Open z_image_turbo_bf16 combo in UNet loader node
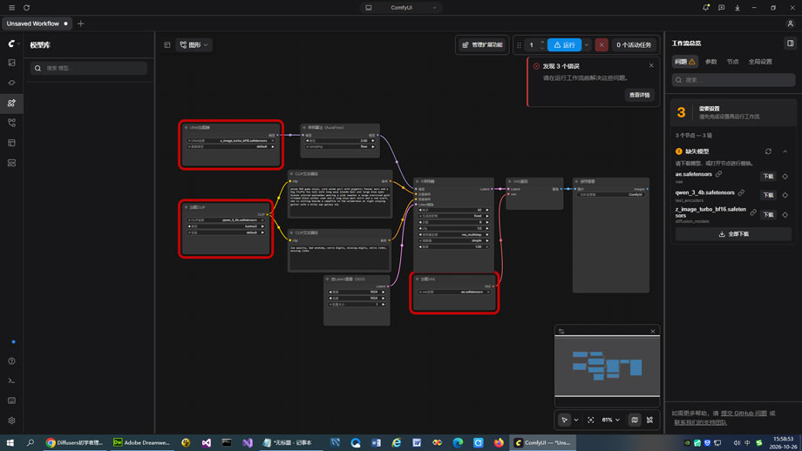Screen dimensions: 802x451 (231, 140)
